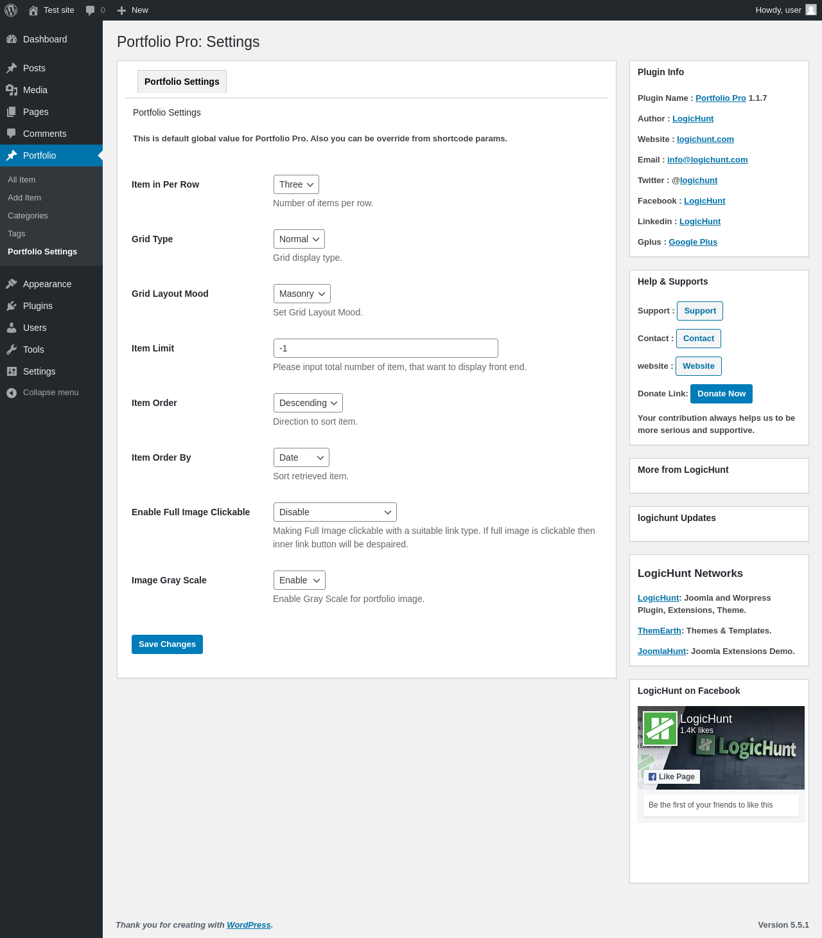Screen dimensions: 822x938
Task: Open the user avatar icon
Action: pyautogui.click(x=811, y=10)
